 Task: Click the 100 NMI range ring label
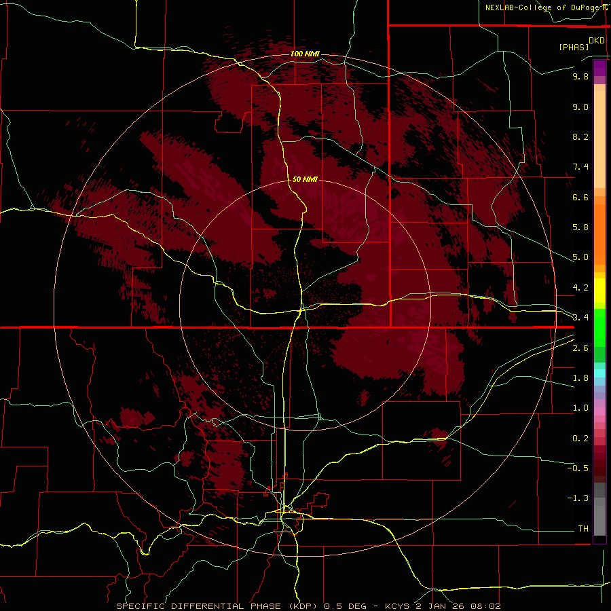click(x=305, y=54)
